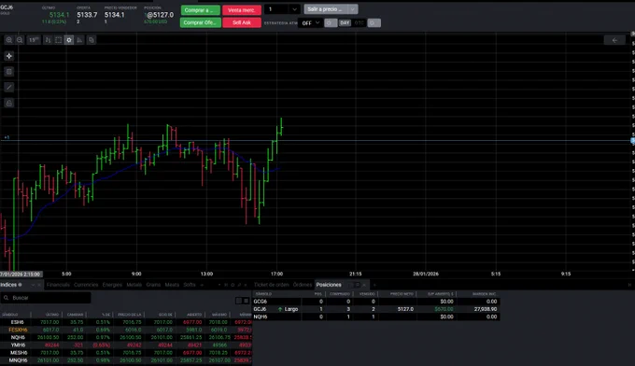Screen dimensions: 635x366
Task: Switch to the Financials tab
Action: 58,285
